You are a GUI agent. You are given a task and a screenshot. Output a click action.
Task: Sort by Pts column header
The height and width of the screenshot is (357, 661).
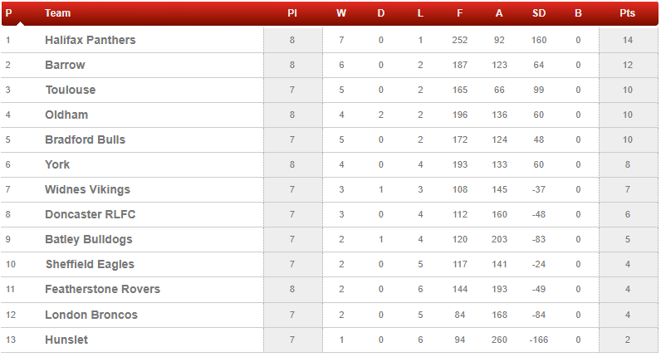627,13
